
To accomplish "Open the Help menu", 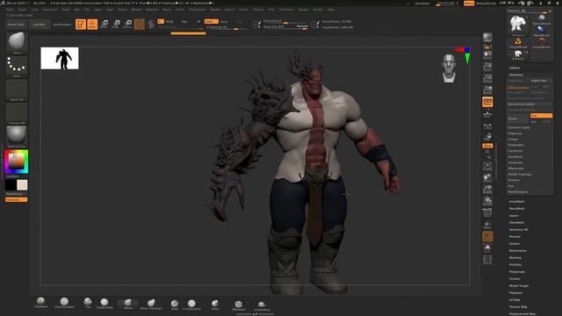I will click(330, 10).
